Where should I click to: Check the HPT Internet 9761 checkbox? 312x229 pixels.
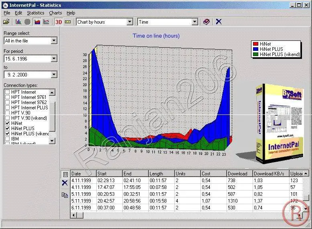tap(7, 97)
